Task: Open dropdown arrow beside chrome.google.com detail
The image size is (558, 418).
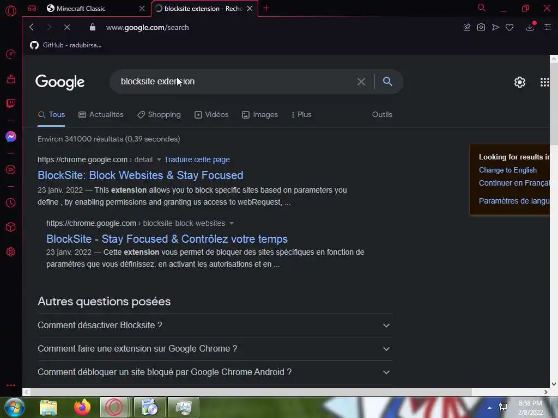Action: [x=159, y=159]
